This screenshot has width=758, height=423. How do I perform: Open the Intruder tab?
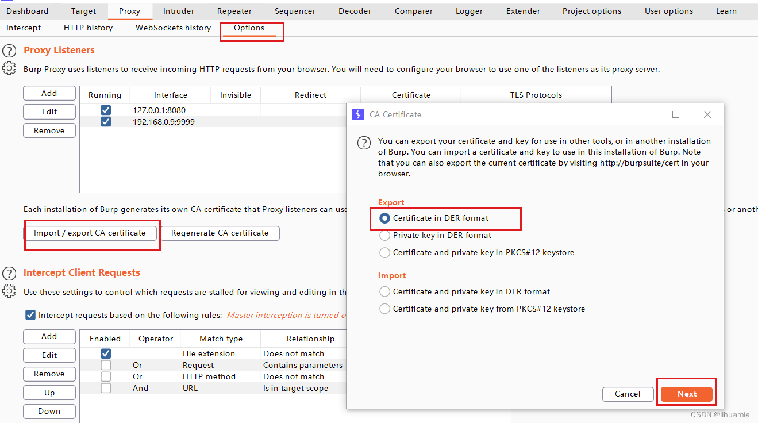179,11
